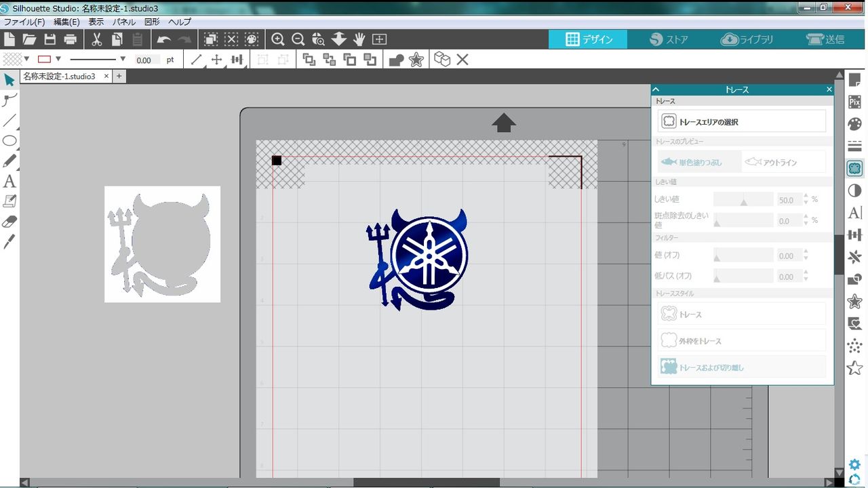The height and width of the screenshot is (488, 868).
Task: Click the トレース style button
Action: (x=742, y=314)
